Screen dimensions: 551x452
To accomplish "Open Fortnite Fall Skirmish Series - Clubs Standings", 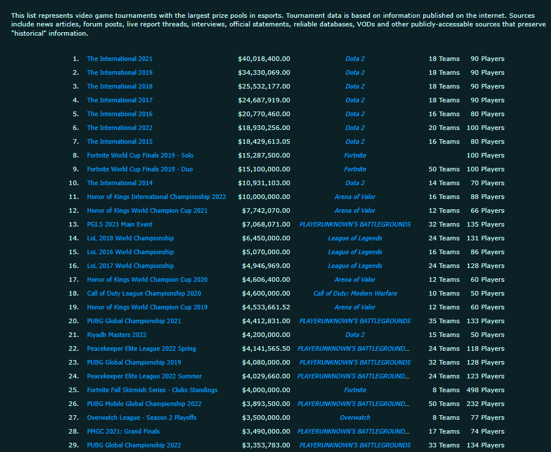I will coord(152,390).
